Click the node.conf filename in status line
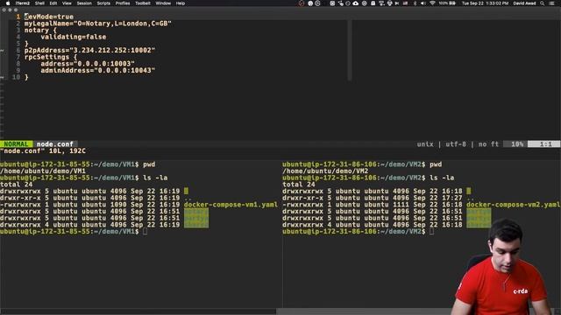561x315 pixels. click(54, 144)
